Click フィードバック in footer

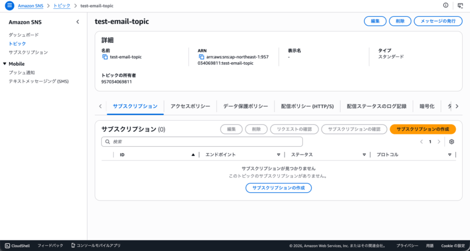(50, 245)
